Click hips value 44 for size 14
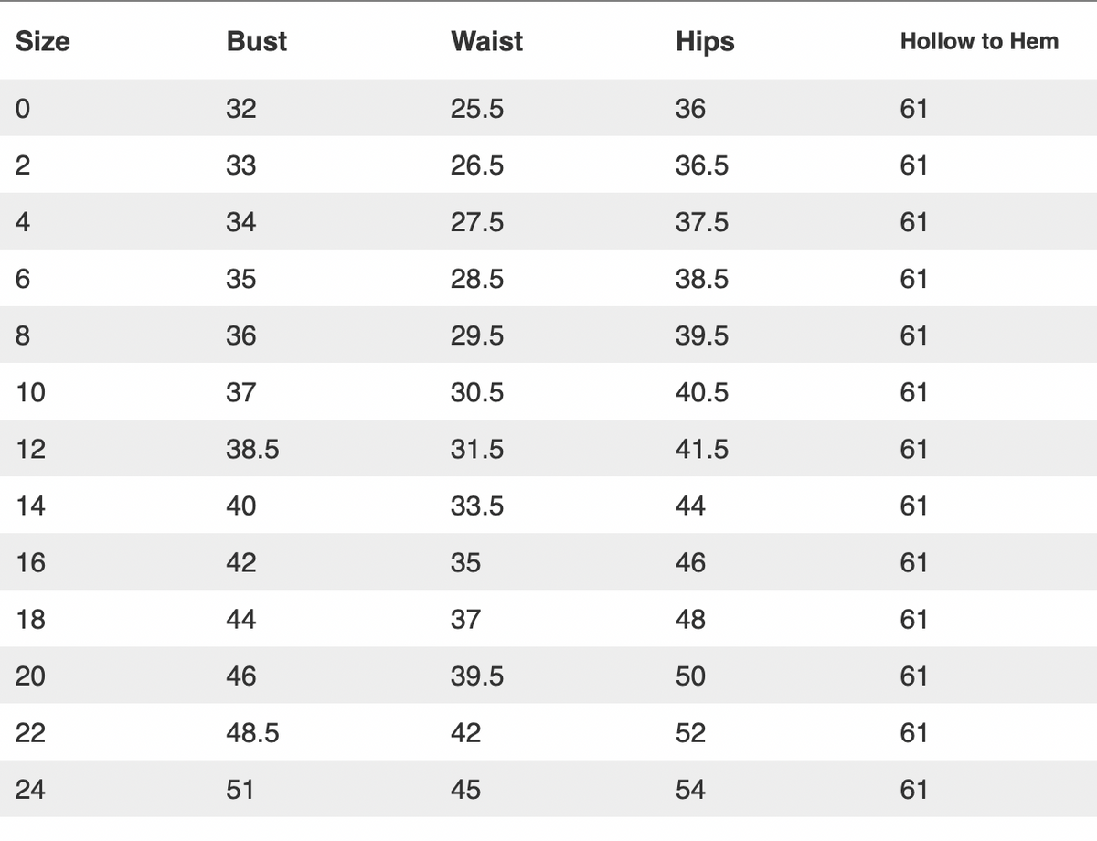Viewport: 1097px width, 841px height. 691,506
